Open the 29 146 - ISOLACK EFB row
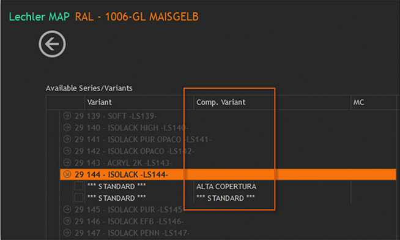400x240 pixels. click(228, 221)
